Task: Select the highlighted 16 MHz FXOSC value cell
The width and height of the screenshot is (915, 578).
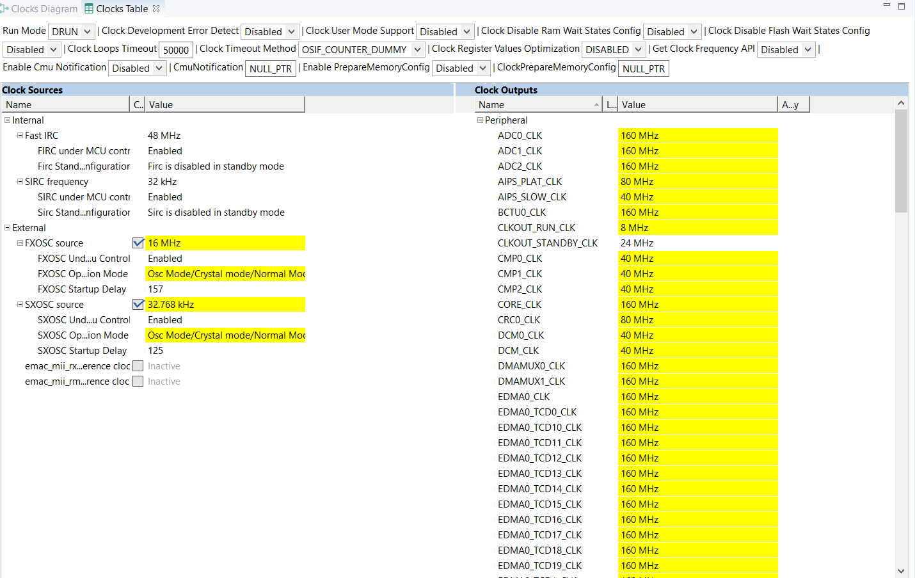Action: coord(225,243)
